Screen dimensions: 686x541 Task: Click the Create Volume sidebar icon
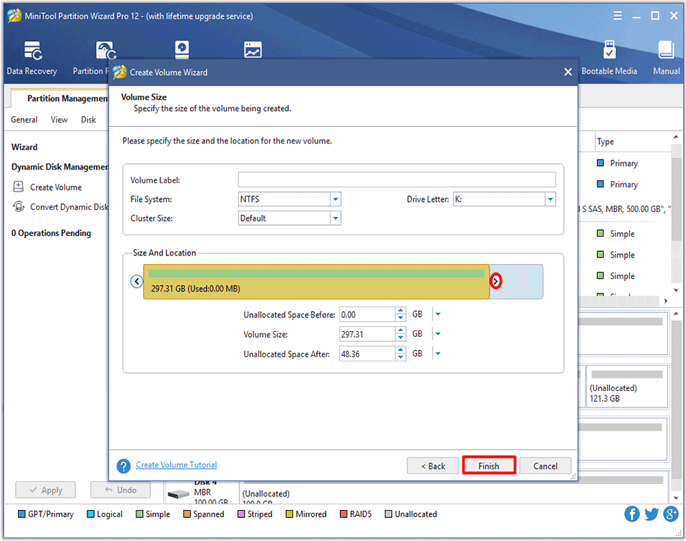[x=18, y=187]
